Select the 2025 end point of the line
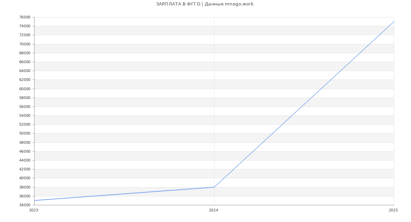The height and width of the screenshot is (222, 411). 394,22
